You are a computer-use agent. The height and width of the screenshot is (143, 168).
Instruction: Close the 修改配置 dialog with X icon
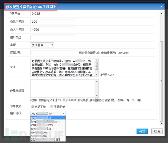click(161, 7)
